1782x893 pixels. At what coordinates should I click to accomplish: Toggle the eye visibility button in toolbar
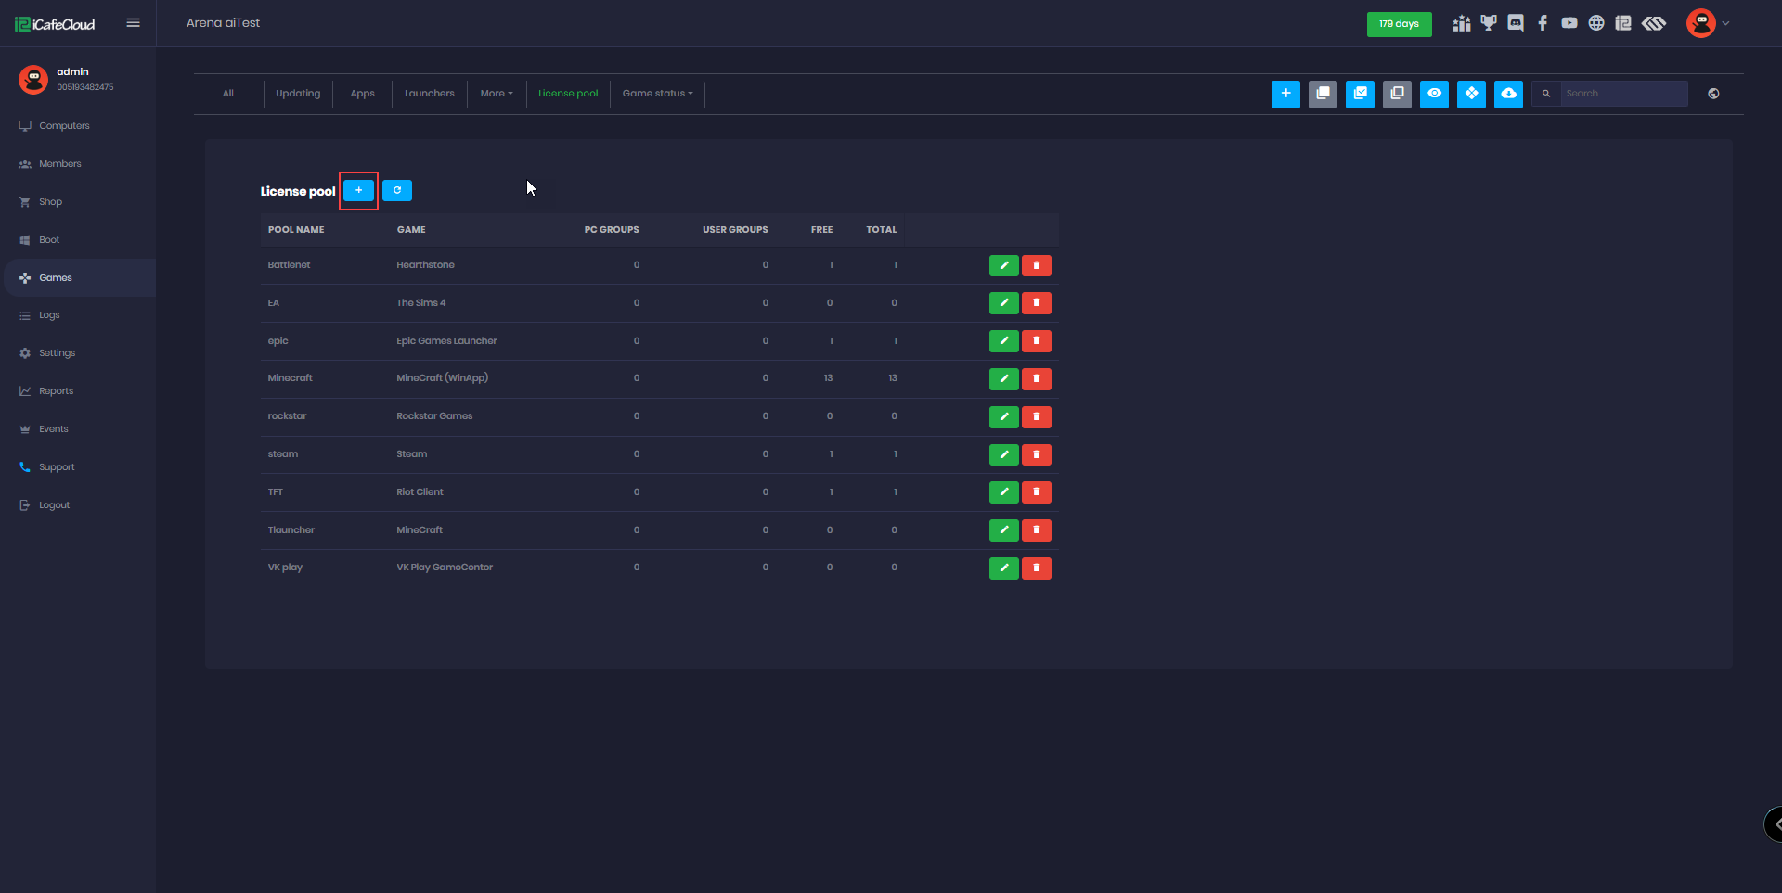click(x=1434, y=94)
